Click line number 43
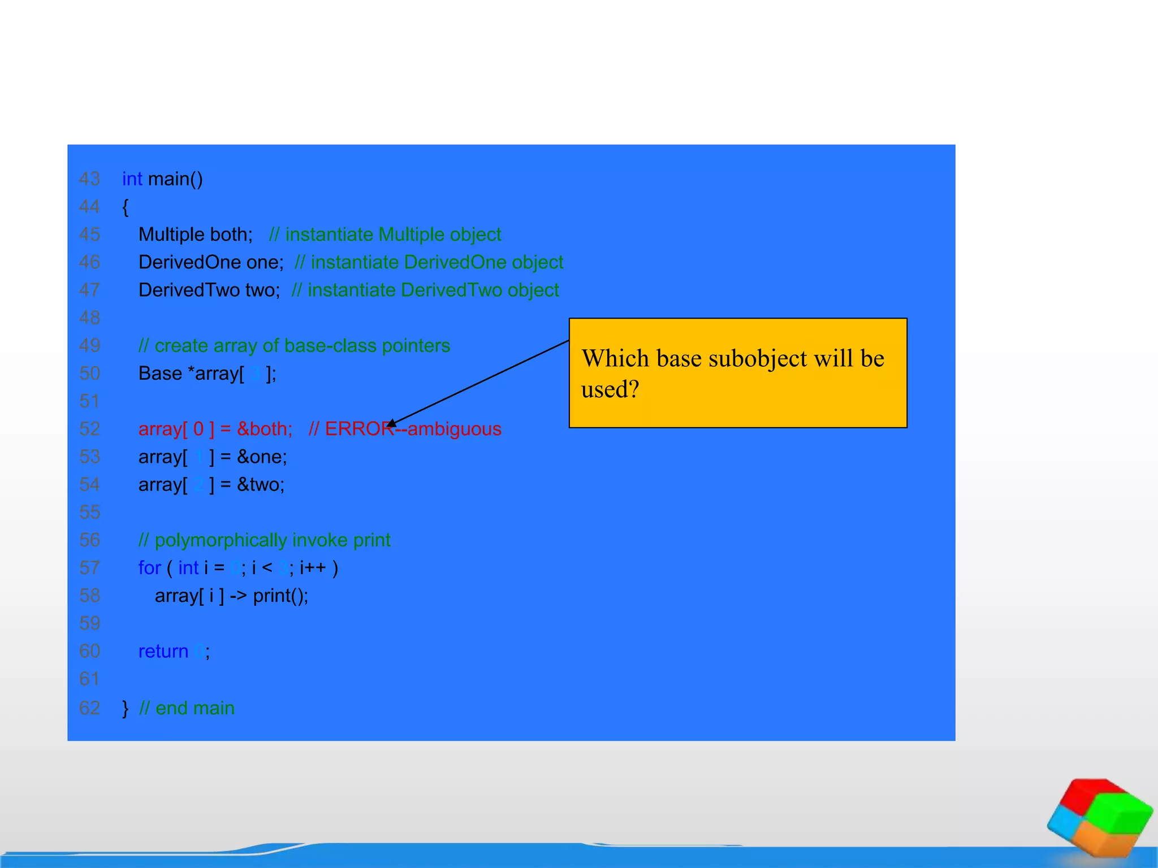 pos(90,179)
